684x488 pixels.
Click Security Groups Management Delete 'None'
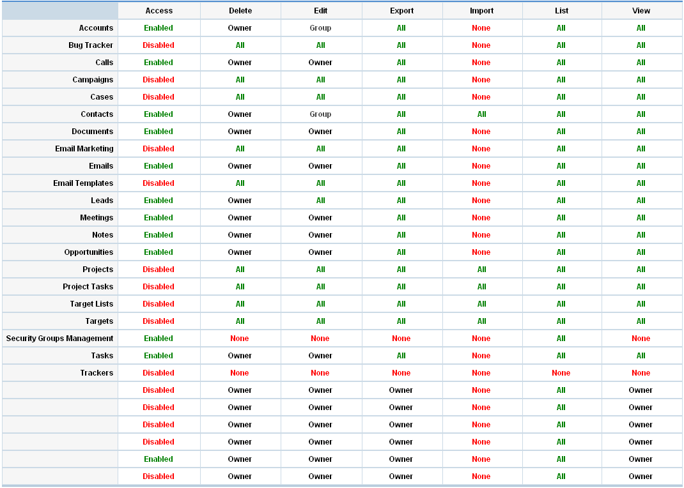[x=240, y=339]
